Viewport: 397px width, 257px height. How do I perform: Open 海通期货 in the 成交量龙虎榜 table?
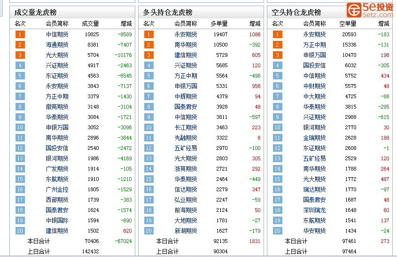[57, 45]
